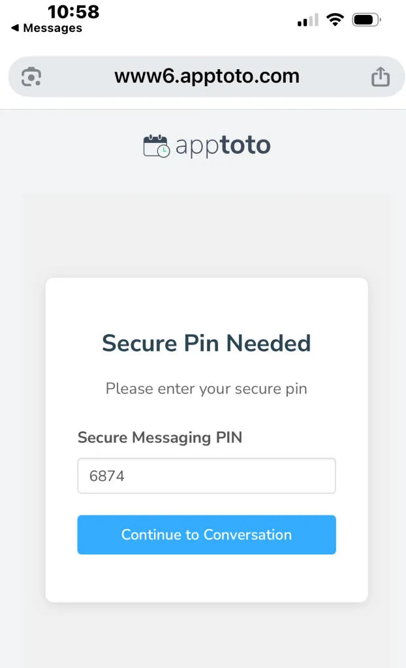Viewport: 406px width, 668px height.
Task: Tap the Secure Messaging PIN label
Action: pyautogui.click(x=160, y=438)
